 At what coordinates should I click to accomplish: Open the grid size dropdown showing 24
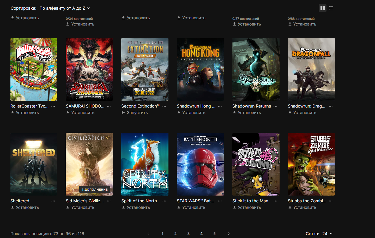coord(328,234)
